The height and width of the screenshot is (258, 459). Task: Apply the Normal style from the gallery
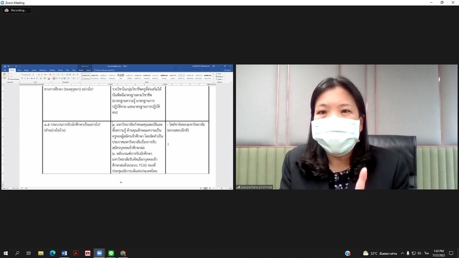pos(86,76)
